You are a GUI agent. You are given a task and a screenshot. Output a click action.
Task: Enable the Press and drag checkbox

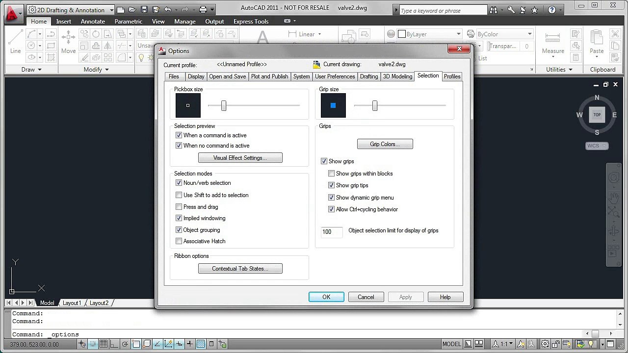[x=179, y=207]
